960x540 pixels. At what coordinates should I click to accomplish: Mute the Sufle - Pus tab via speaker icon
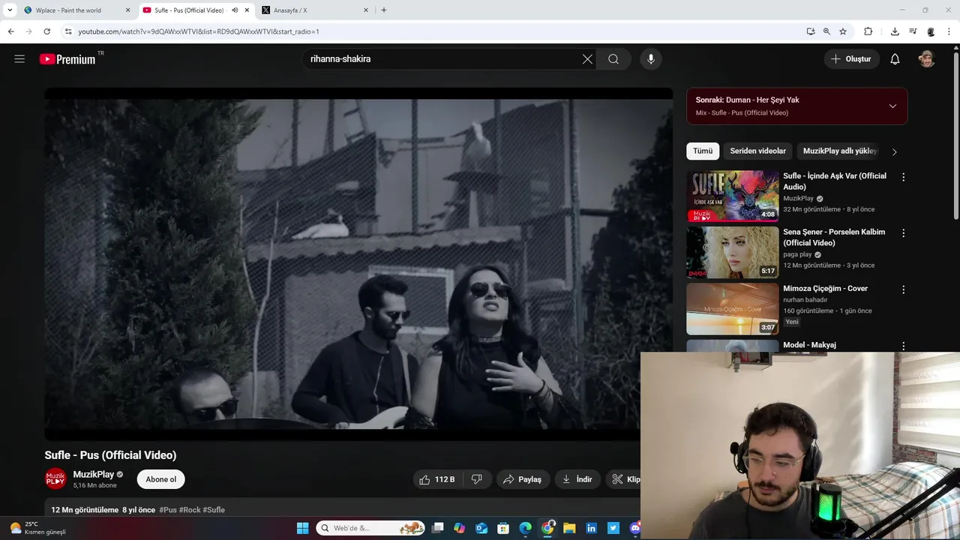[x=235, y=10]
